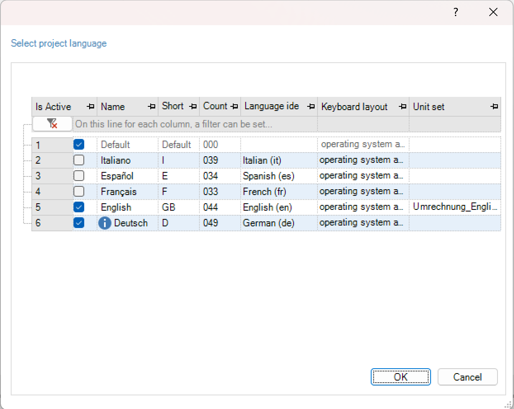Screen dimensions: 514x409
Task: Enable the Italiano language checkbox
Action: click(x=79, y=160)
